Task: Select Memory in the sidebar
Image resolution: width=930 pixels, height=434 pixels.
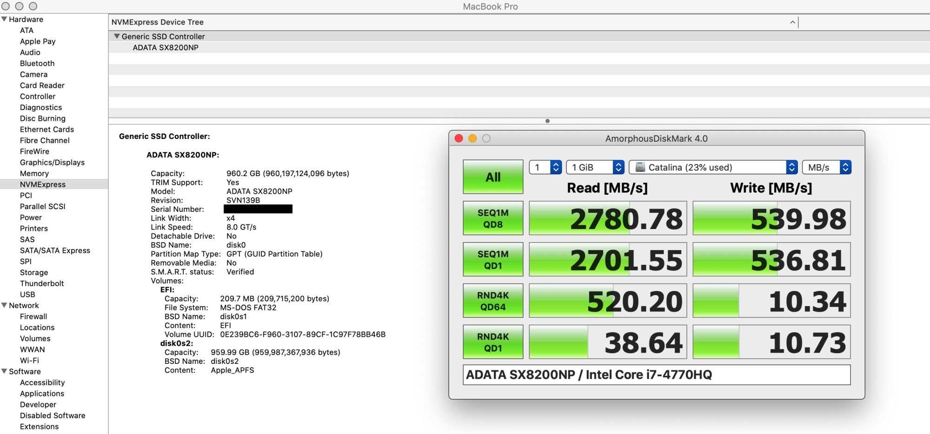Action: click(x=34, y=173)
